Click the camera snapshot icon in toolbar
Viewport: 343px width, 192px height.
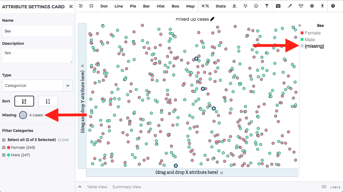click(278, 6)
